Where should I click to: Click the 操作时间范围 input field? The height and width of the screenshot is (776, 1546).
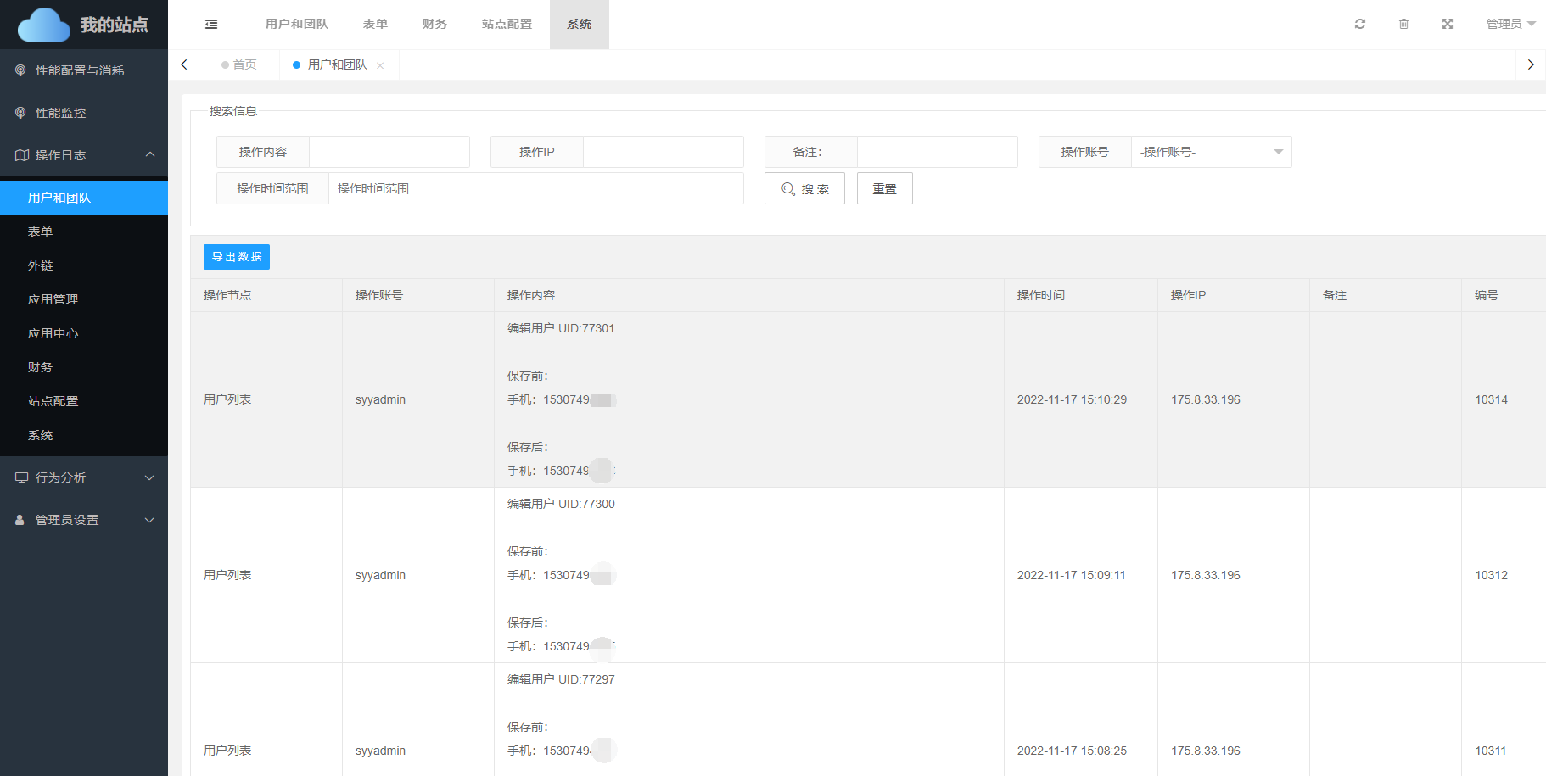tap(535, 188)
